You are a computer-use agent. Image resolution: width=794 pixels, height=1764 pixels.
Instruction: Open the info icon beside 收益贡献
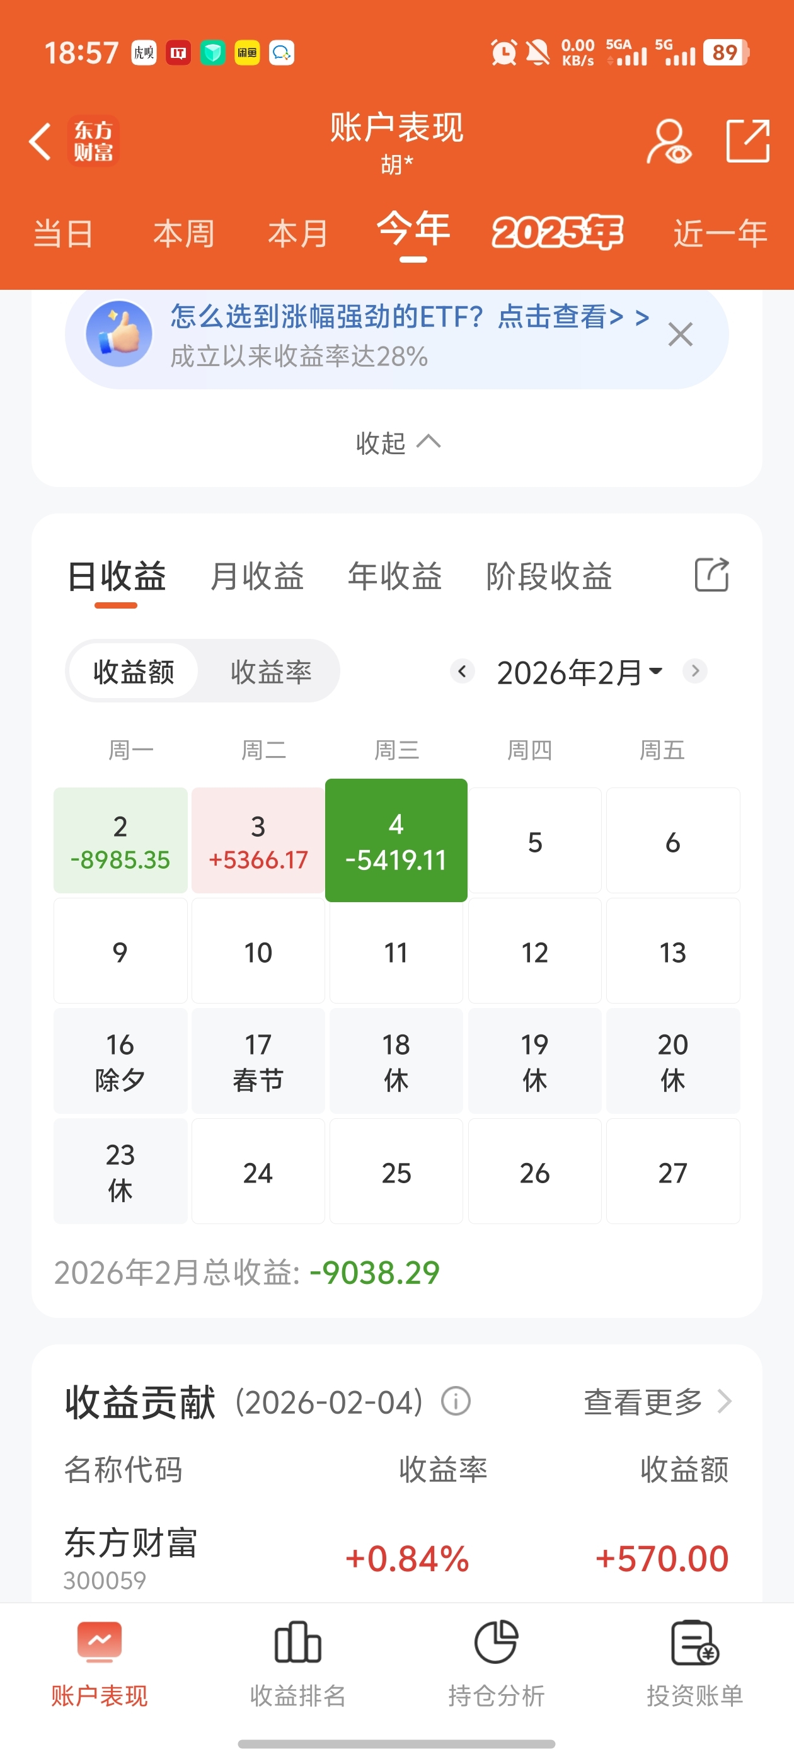pyautogui.click(x=456, y=1401)
